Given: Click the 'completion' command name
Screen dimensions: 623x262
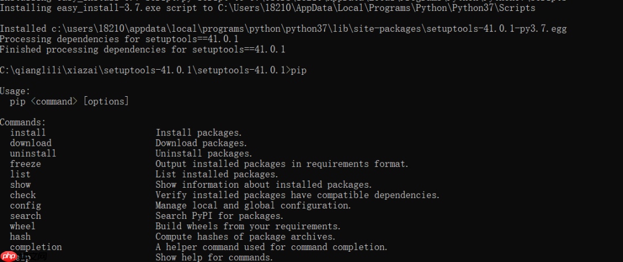Looking at the screenshot, I should click(x=36, y=247).
